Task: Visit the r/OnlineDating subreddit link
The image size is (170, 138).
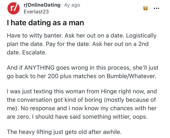Action: (x=42, y=5)
